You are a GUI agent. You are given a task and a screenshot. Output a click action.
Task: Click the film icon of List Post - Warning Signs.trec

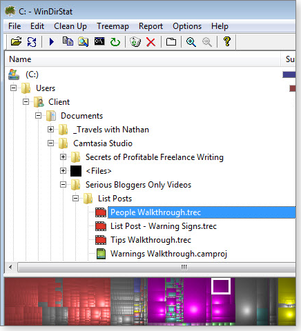point(101,226)
